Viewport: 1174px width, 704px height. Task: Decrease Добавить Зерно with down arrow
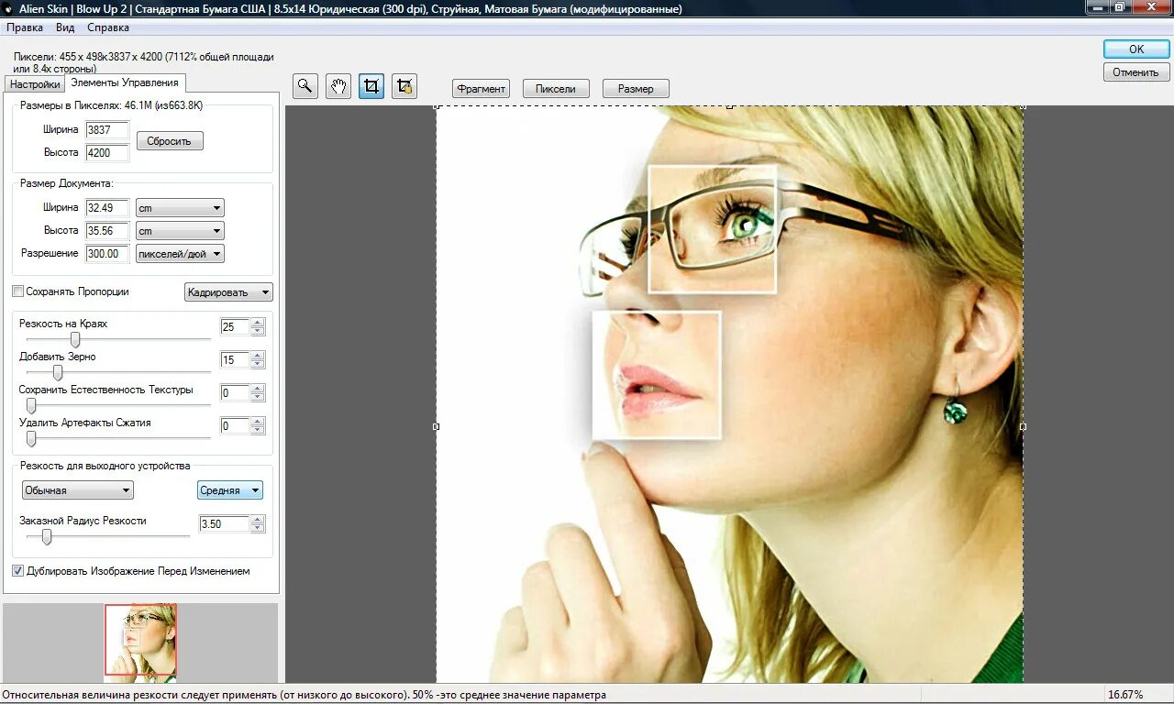(x=258, y=365)
